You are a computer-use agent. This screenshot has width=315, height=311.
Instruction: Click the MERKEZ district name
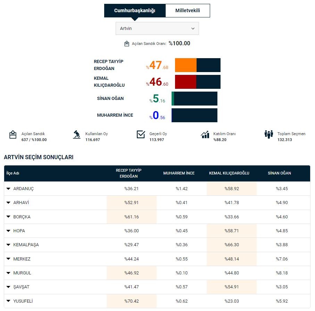click(x=22, y=259)
